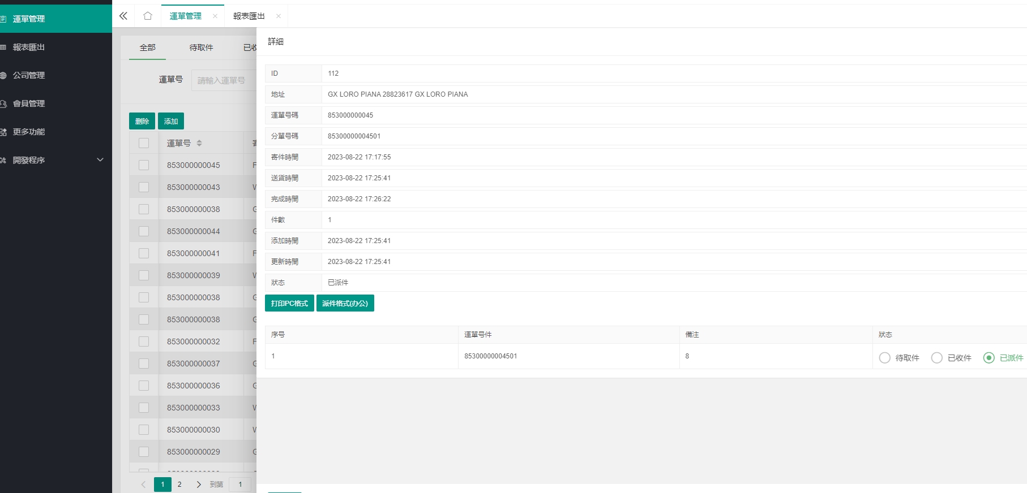Check the row 853000000044 checkbox
This screenshot has width=1027, height=493.
(x=144, y=231)
